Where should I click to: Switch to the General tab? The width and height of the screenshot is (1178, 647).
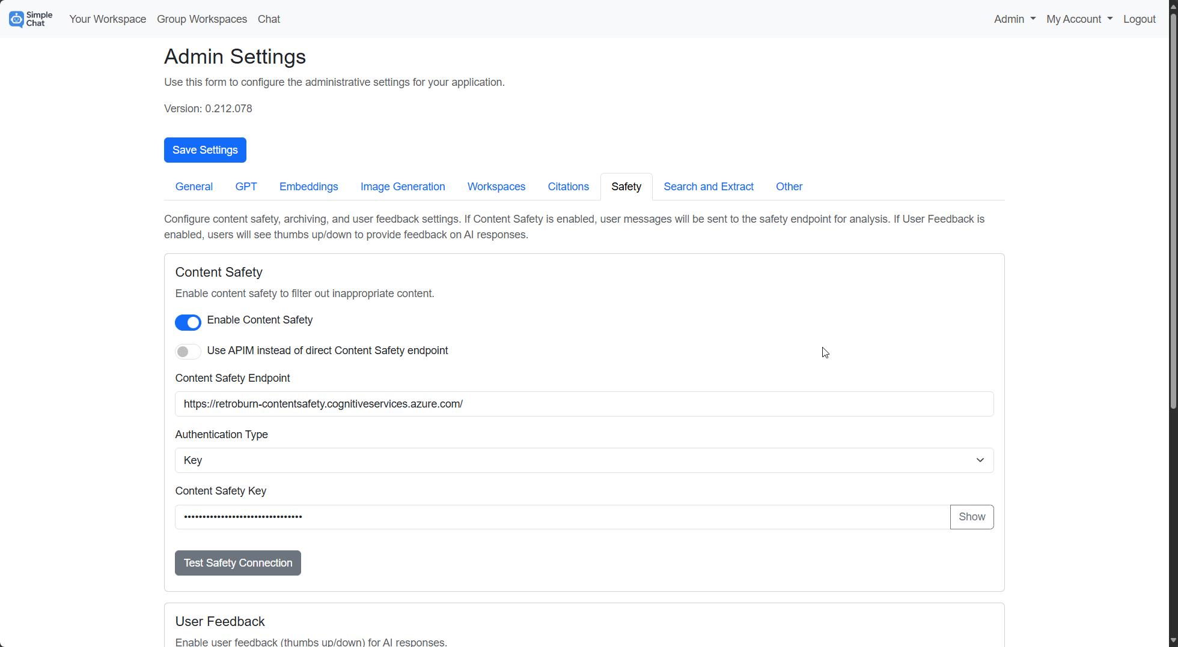(194, 186)
